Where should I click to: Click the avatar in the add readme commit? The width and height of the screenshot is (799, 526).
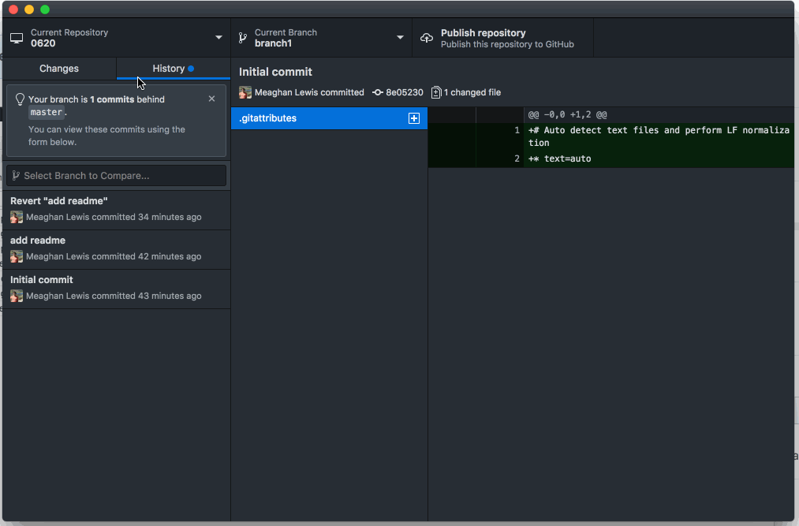click(x=17, y=256)
